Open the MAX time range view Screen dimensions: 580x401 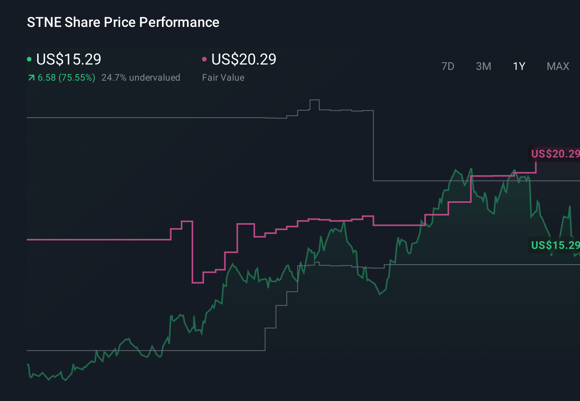(557, 66)
